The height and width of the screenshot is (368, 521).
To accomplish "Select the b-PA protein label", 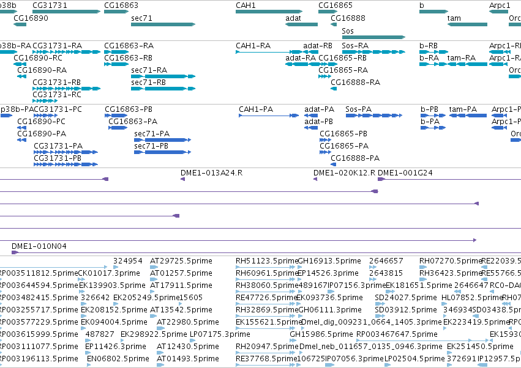I will coord(430,122).
